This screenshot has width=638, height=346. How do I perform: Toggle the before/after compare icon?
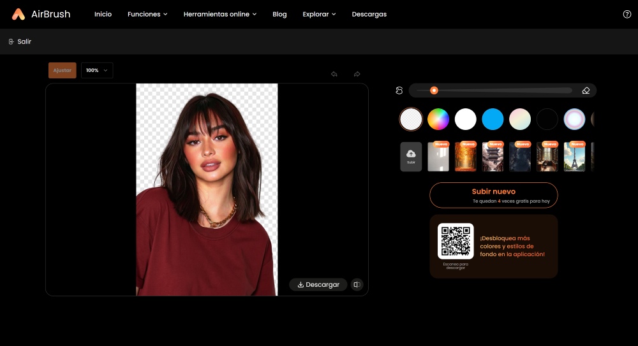click(357, 285)
